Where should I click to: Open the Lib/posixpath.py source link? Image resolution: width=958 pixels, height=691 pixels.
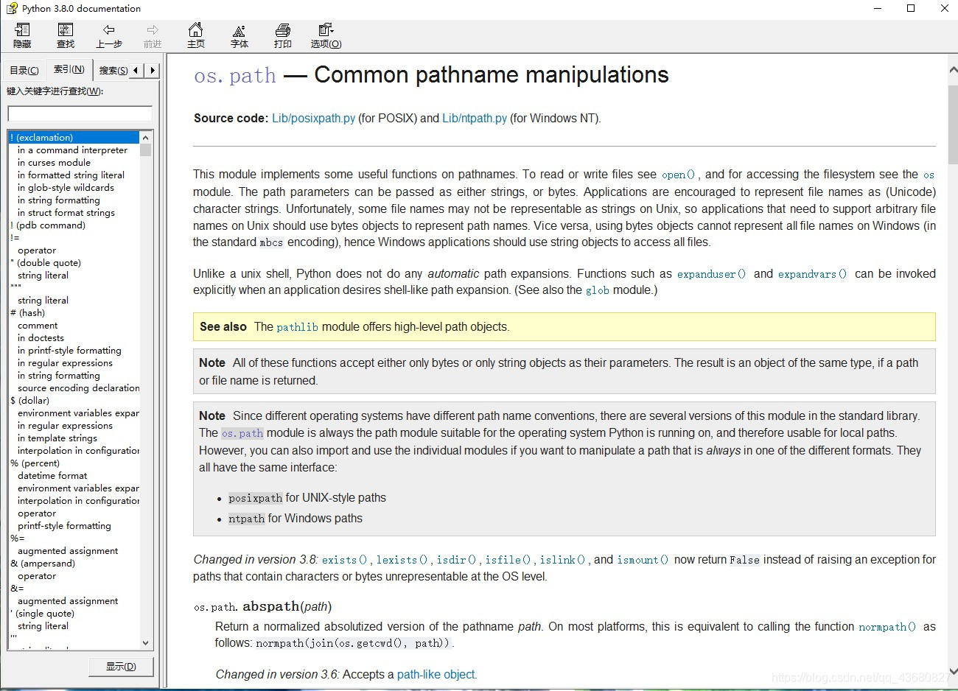[313, 119]
